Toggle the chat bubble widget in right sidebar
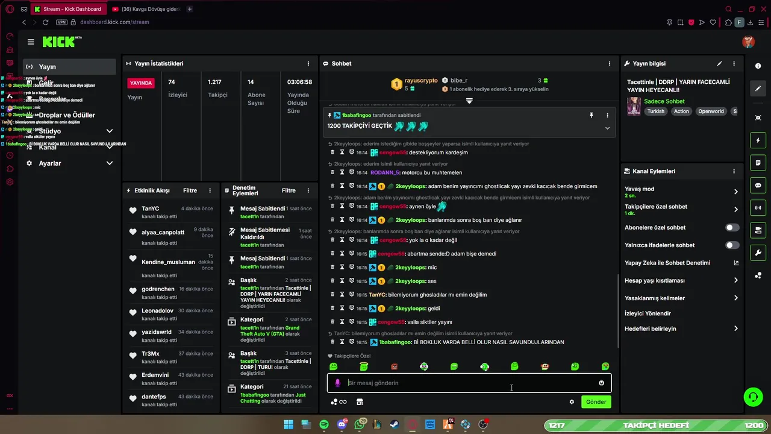Image resolution: width=771 pixels, height=434 pixels. click(x=758, y=185)
